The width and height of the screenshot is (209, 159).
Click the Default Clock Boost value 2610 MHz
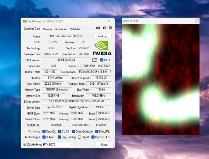[x=104, y=119]
